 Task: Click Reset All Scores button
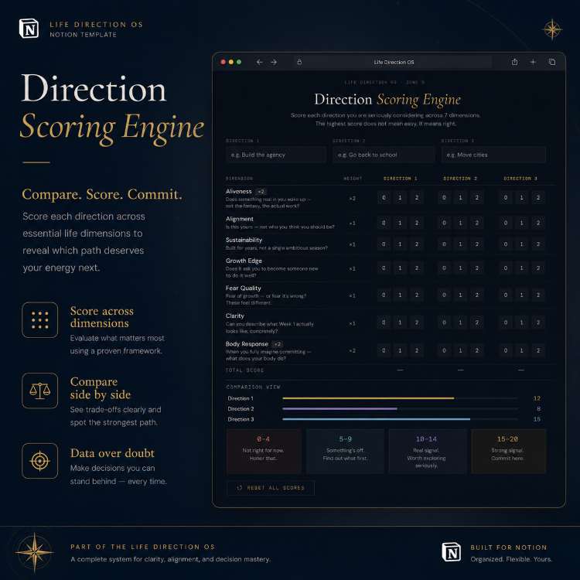point(271,487)
